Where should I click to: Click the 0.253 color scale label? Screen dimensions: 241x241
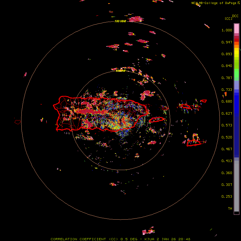(227, 197)
